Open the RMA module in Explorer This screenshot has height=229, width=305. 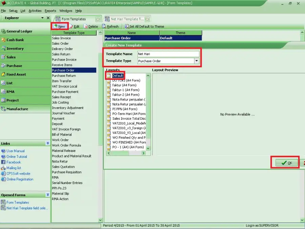pyautogui.click(x=25, y=92)
